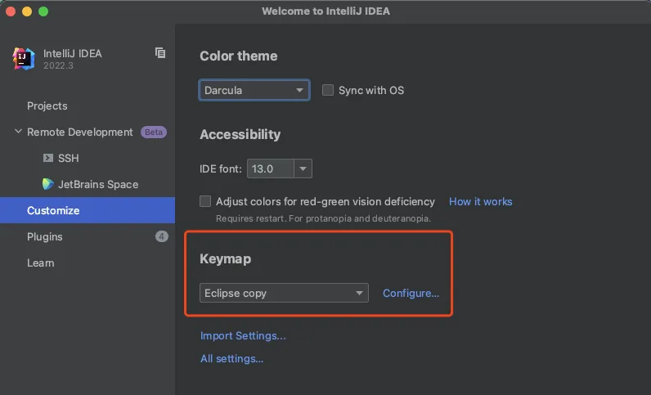Click the Beta badge next to Remote Development

153,132
